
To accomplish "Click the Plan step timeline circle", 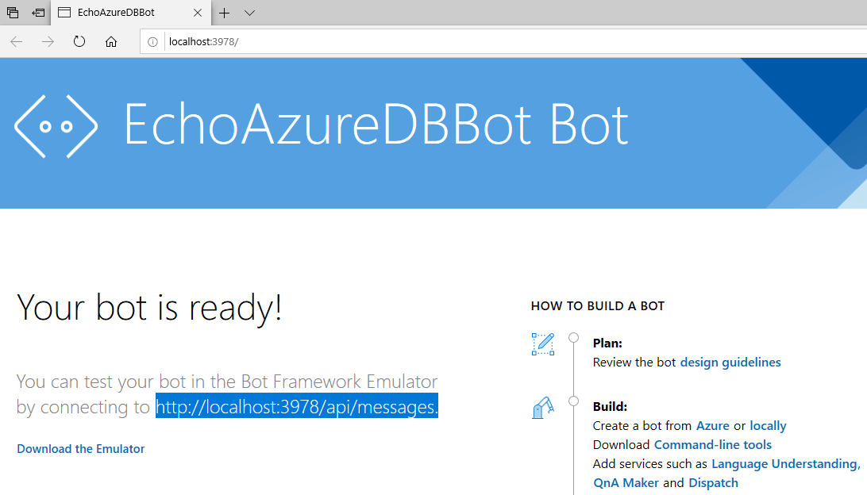I will 573,338.
